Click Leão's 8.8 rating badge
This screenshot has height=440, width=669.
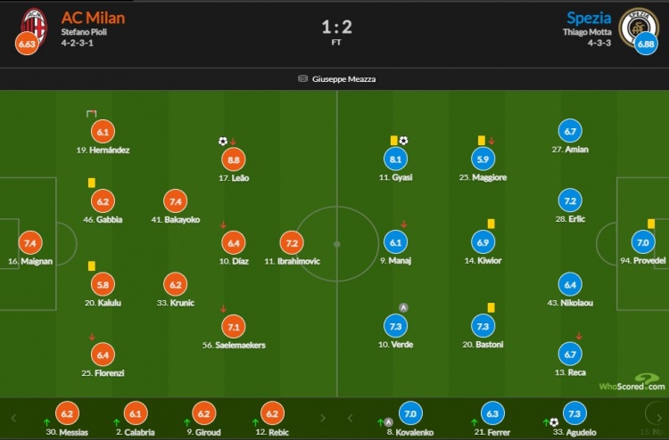click(x=234, y=159)
